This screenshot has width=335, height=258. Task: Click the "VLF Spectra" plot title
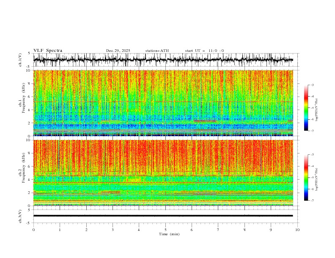tap(48, 51)
